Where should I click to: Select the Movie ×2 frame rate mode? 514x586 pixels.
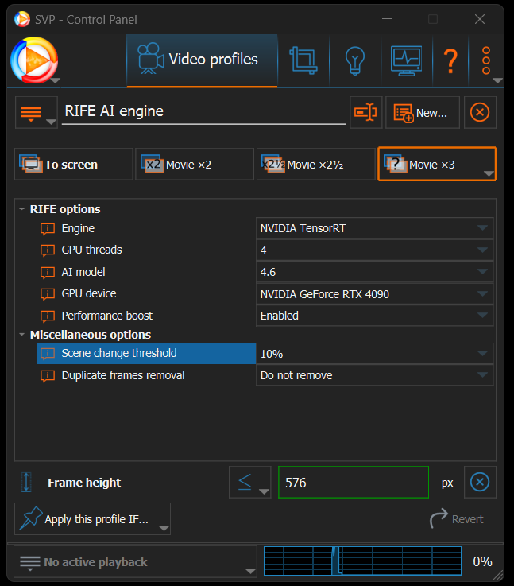[x=194, y=165]
